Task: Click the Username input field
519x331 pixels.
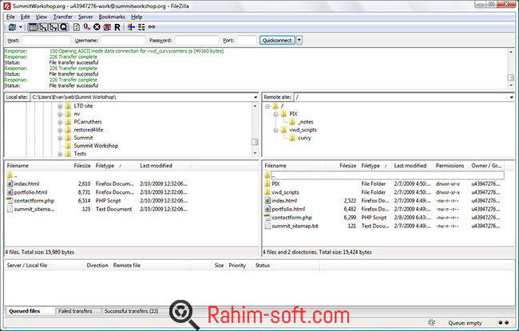Action: (123, 41)
